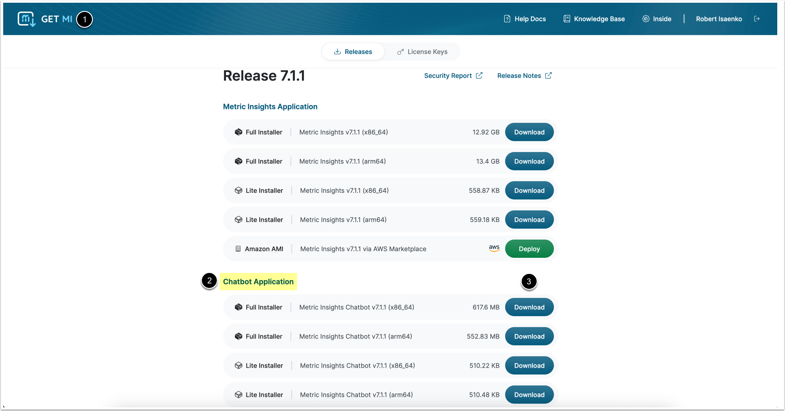Download the 510.48 KB Chatbot Lite Installer
Viewport: 785px width, 411px height.
[529, 395]
